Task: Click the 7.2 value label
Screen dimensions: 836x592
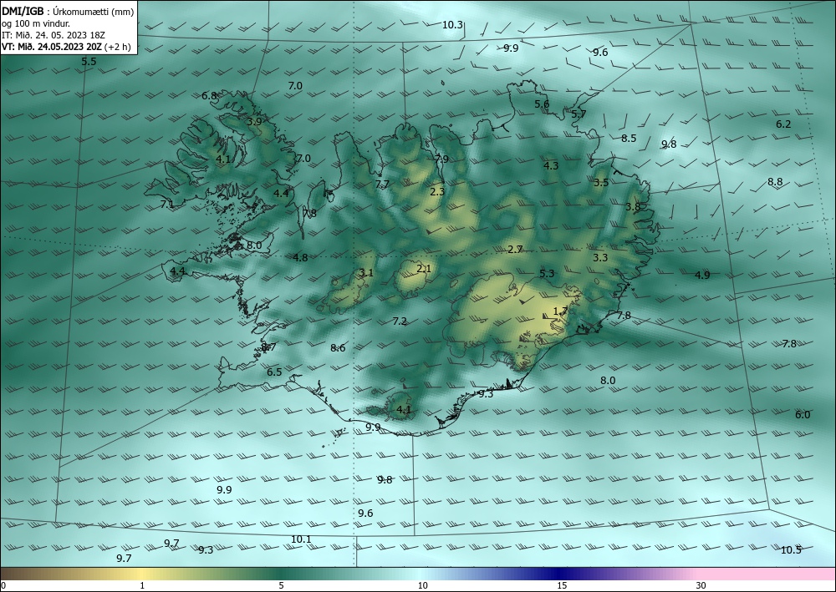Action: (400, 321)
